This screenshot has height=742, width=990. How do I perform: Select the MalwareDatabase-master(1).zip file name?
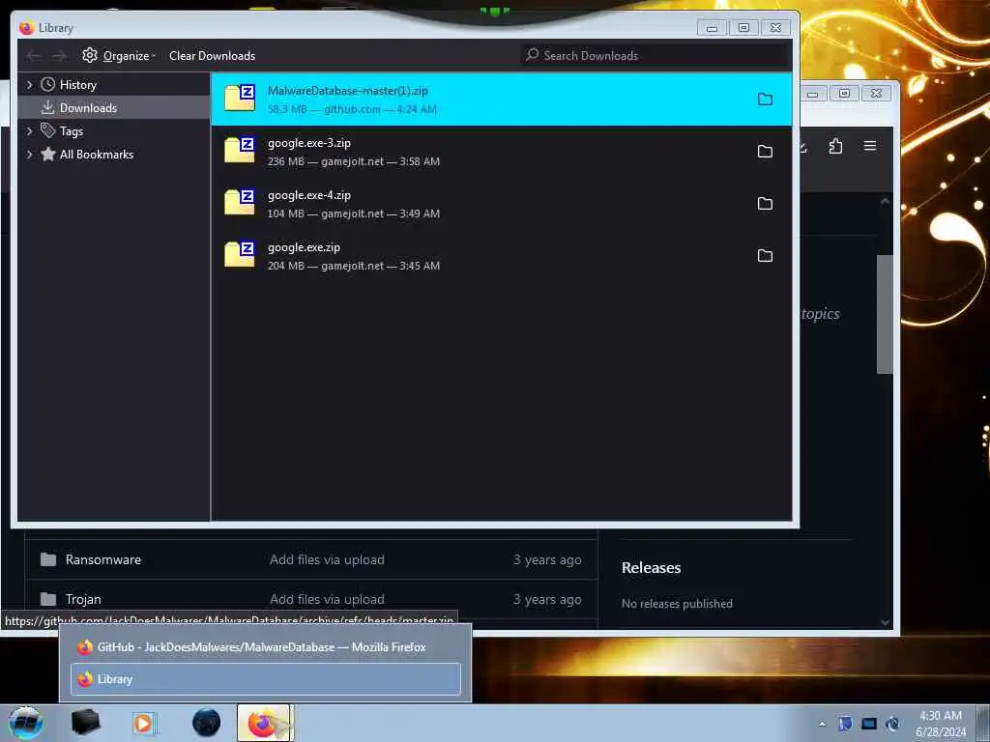[x=348, y=91]
